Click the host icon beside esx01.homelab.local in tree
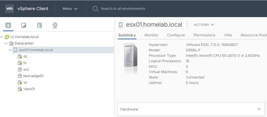 [15, 50]
